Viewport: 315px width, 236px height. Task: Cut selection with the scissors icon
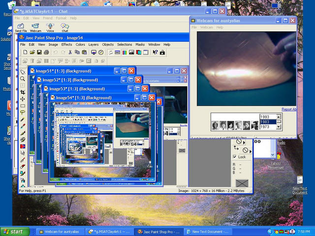pyautogui.click(x=70, y=53)
